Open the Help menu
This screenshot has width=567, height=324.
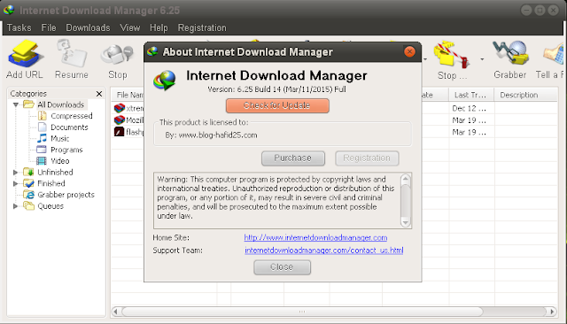click(x=159, y=27)
